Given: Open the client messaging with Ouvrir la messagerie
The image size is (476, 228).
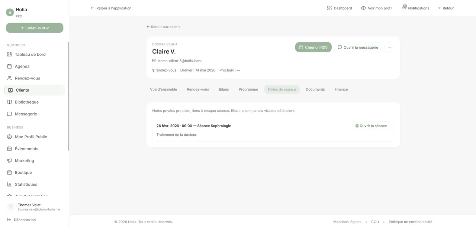Looking at the screenshot, I should click(x=358, y=47).
